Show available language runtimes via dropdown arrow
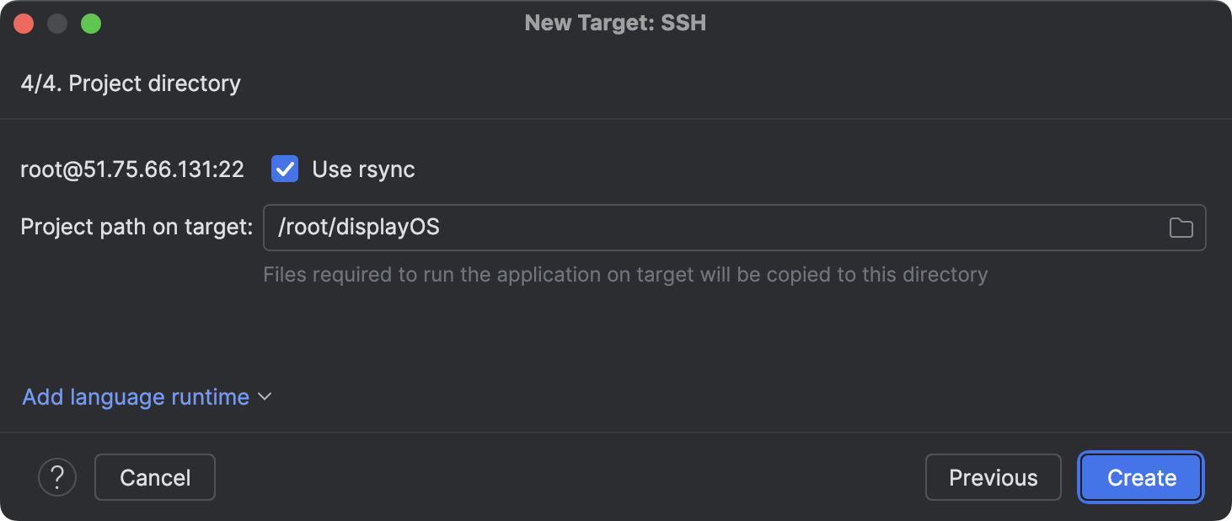Viewport: 1232px width, 521px height. pyautogui.click(x=264, y=396)
